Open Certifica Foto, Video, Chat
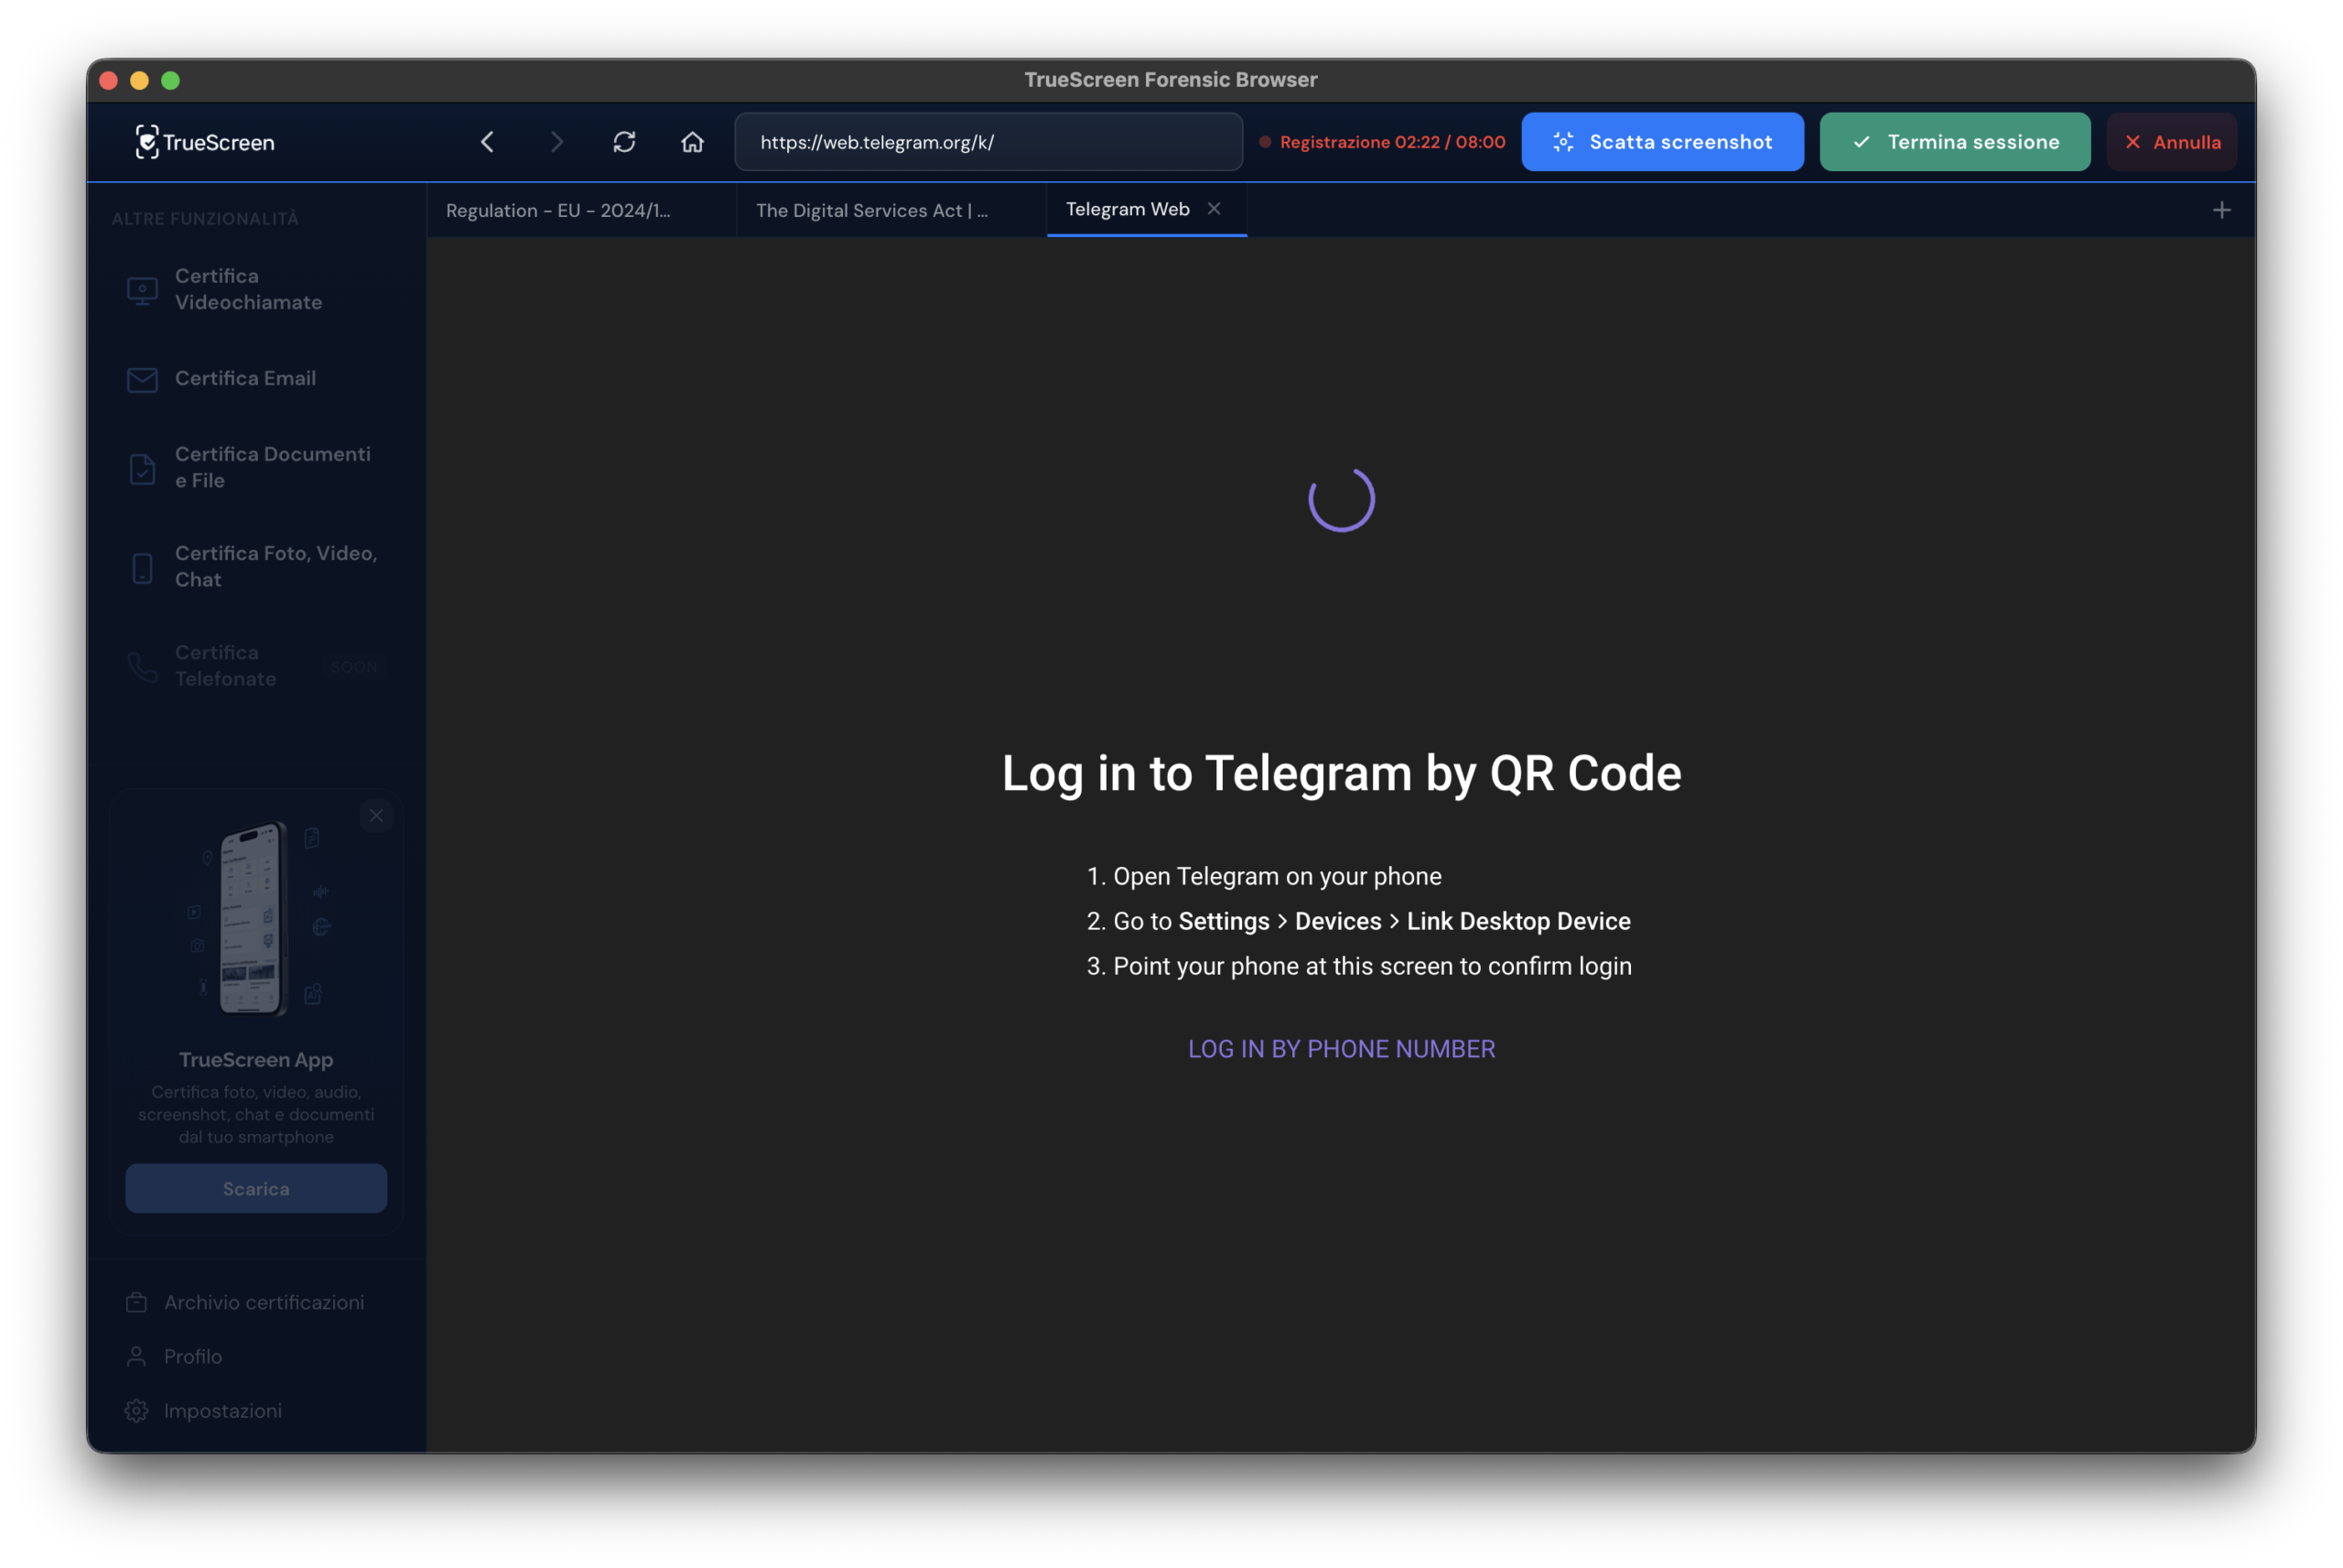This screenshot has height=1568, width=2343. coord(275,566)
